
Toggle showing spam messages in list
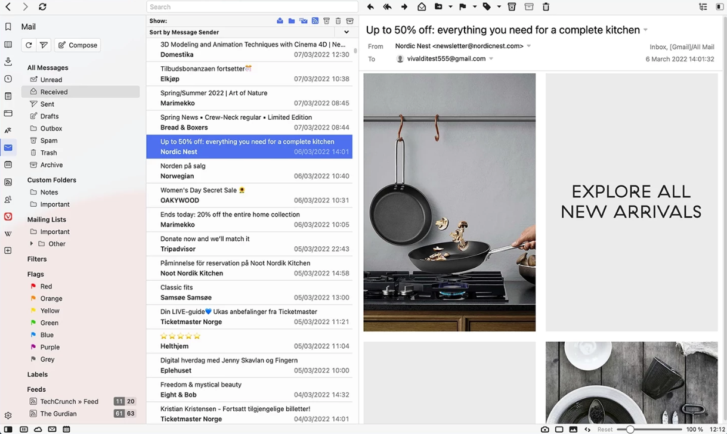(326, 21)
